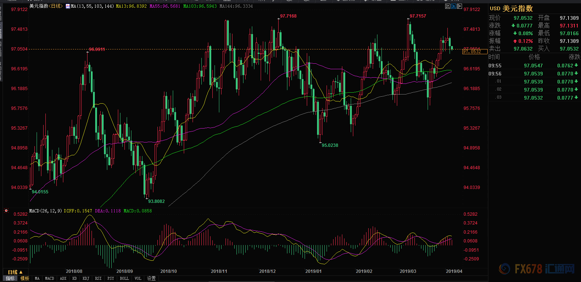The image size is (581, 282).
Task: Click the 2019/01 date axis label
Action: pyautogui.click(x=313, y=271)
